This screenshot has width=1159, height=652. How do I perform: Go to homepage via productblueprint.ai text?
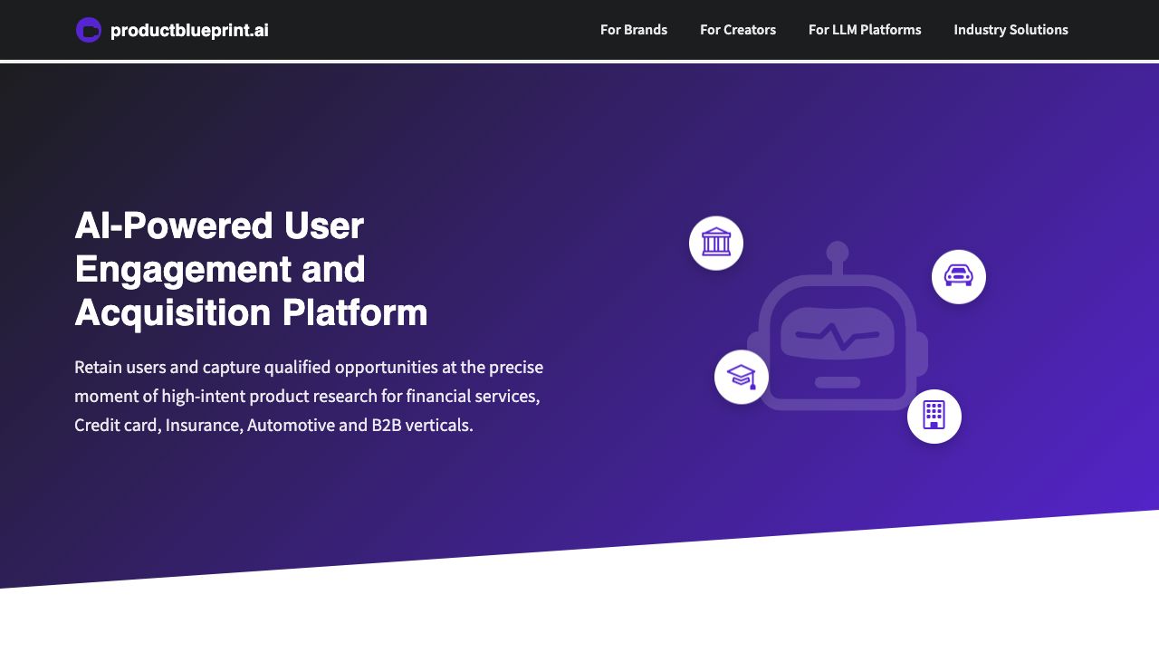coord(189,31)
